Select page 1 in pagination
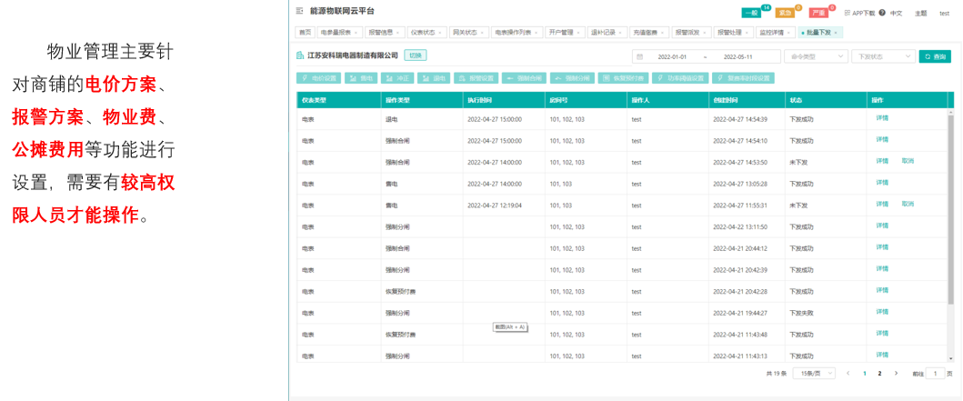 864,374
